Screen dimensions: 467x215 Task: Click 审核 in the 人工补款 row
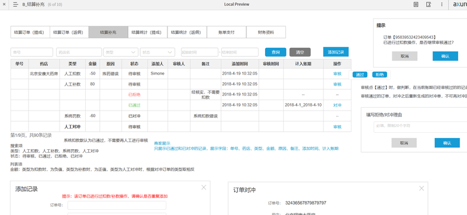pos(337,84)
